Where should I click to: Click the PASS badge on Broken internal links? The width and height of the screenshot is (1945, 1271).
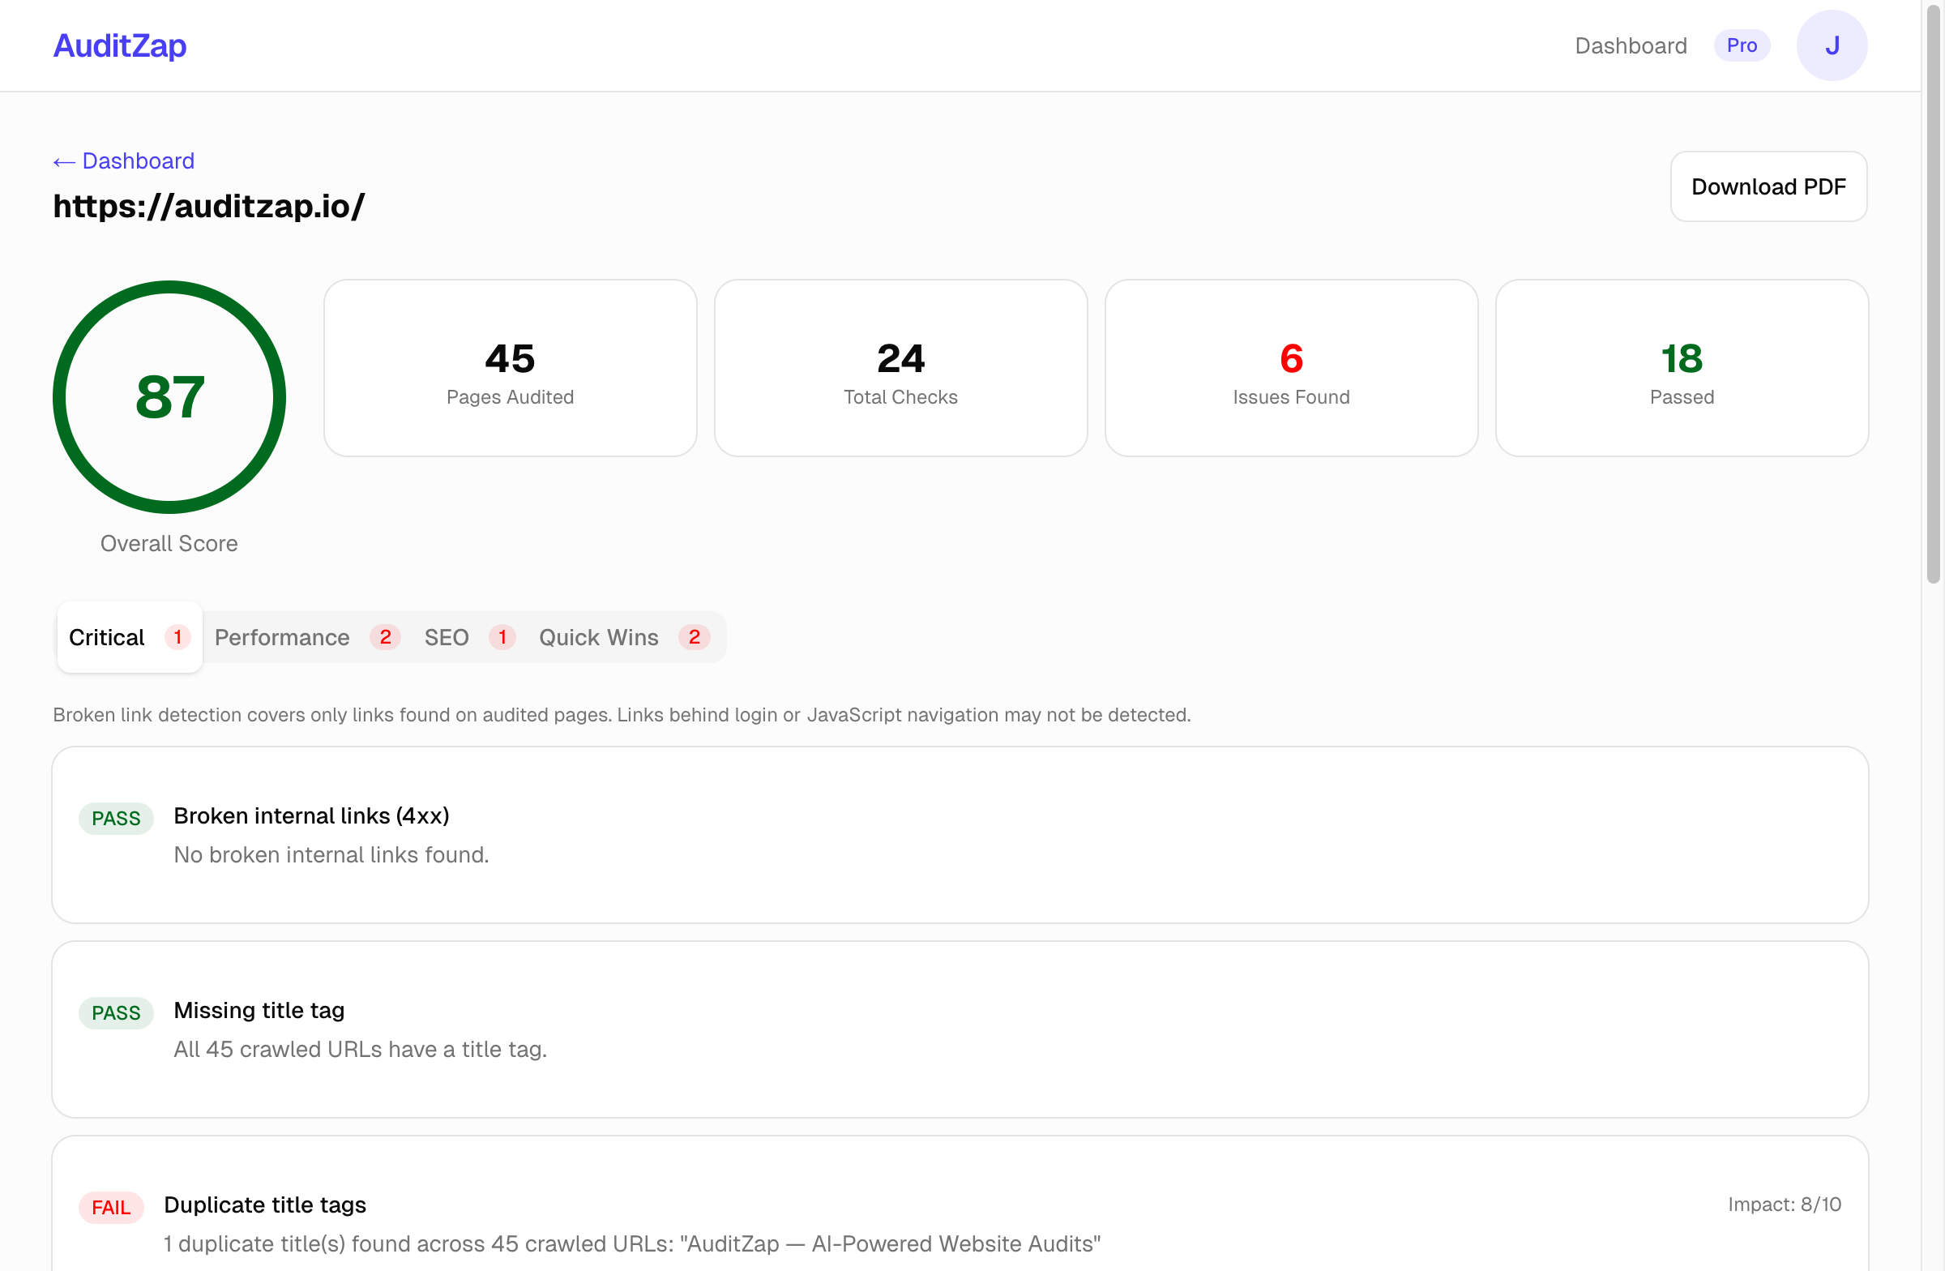pyautogui.click(x=115, y=818)
